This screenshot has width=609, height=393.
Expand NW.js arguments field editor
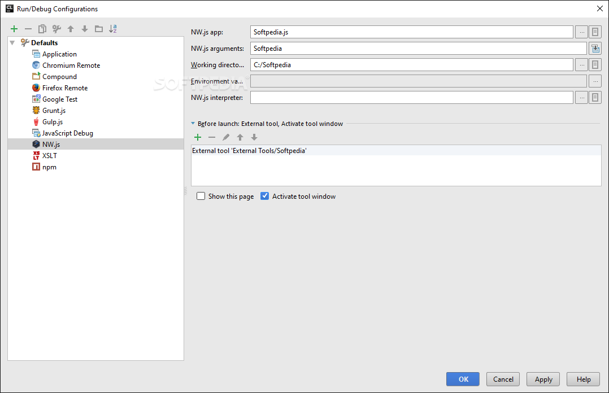[x=595, y=49]
